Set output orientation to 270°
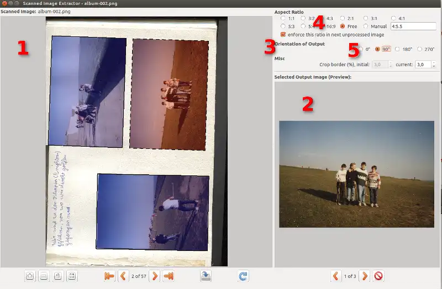This screenshot has width=442, height=289. pos(420,49)
